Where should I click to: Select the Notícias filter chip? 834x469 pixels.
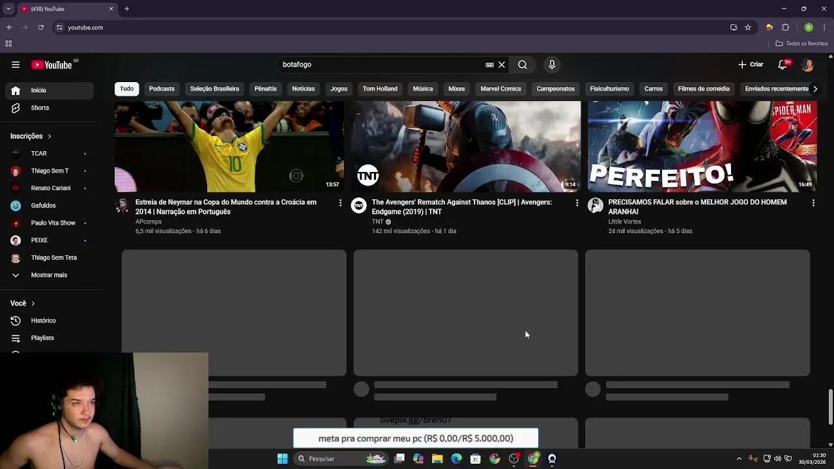coord(303,89)
